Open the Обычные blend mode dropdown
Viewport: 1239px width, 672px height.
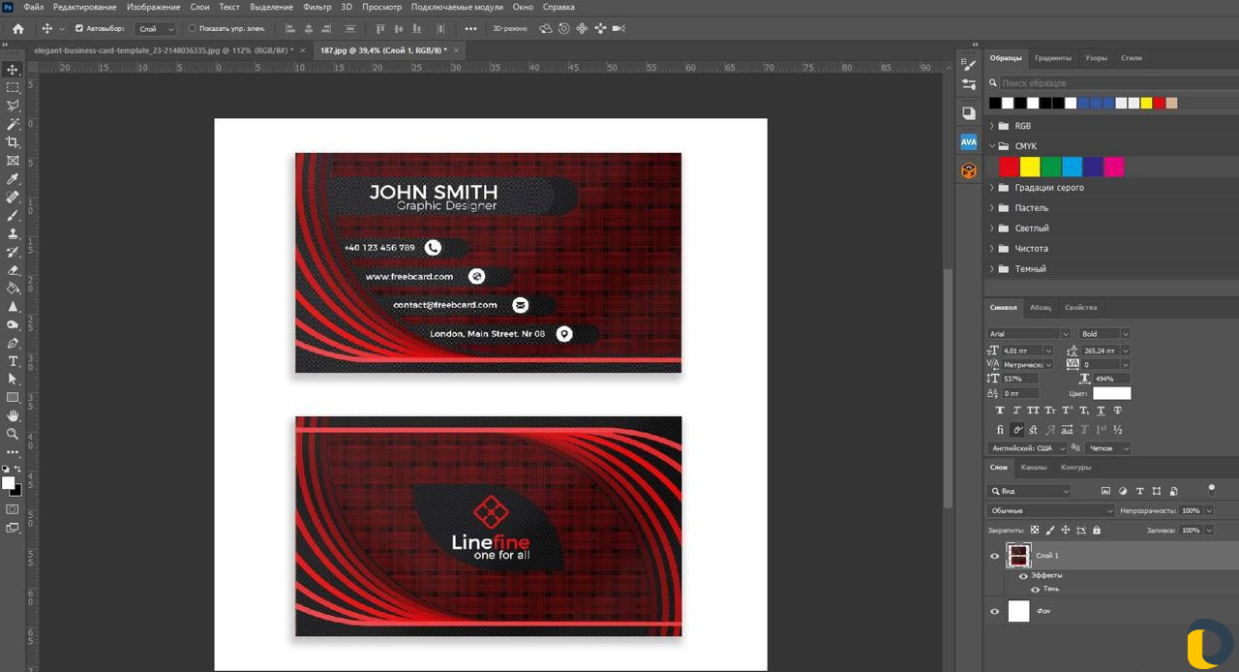(1051, 510)
